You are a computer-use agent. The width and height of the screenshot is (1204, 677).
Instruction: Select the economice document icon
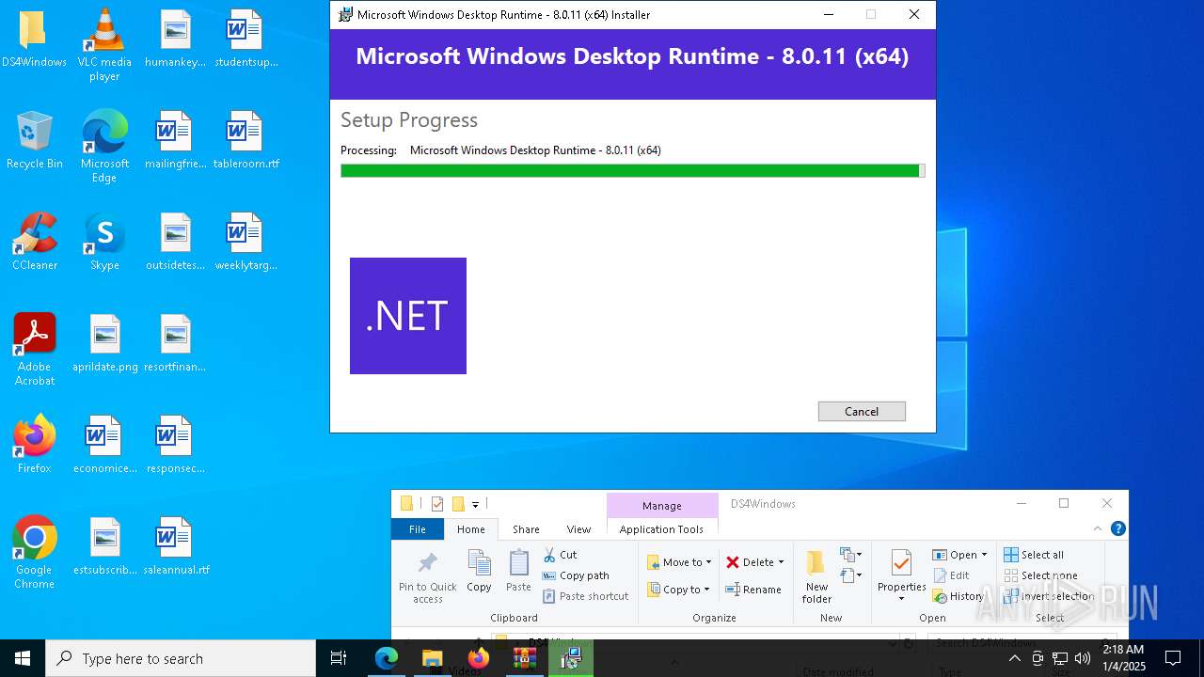coord(104,445)
